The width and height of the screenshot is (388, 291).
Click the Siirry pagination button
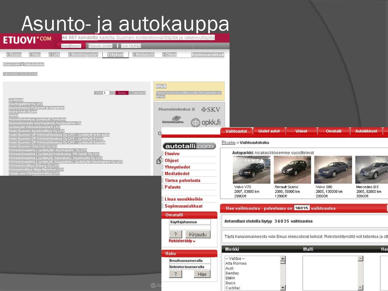pos(122,93)
